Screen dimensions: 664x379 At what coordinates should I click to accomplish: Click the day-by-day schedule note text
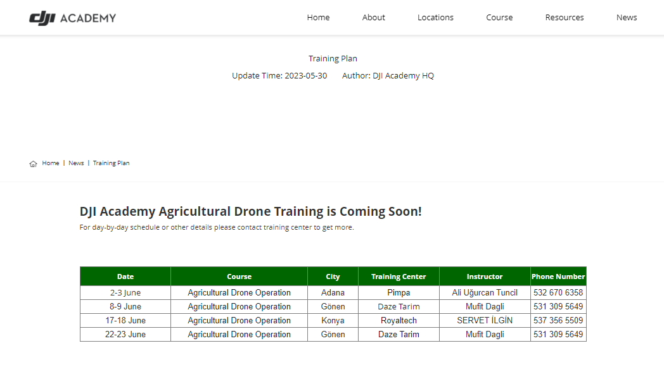tap(217, 227)
